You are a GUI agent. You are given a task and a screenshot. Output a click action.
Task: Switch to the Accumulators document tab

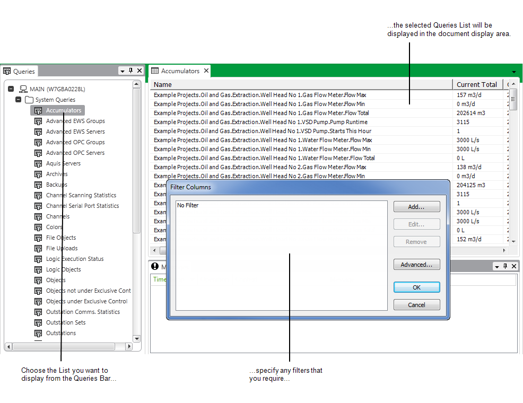tap(180, 71)
